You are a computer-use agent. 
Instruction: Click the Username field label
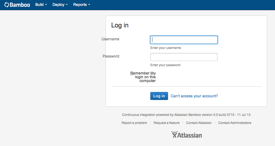(x=110, y=39)
